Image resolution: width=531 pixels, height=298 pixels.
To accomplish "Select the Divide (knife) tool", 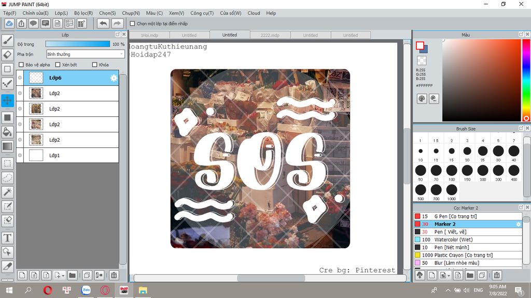I will click(x=7, y=266).
